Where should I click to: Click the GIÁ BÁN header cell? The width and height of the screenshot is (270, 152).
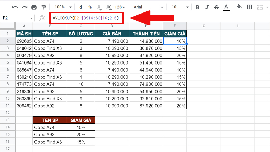(112, 34)
